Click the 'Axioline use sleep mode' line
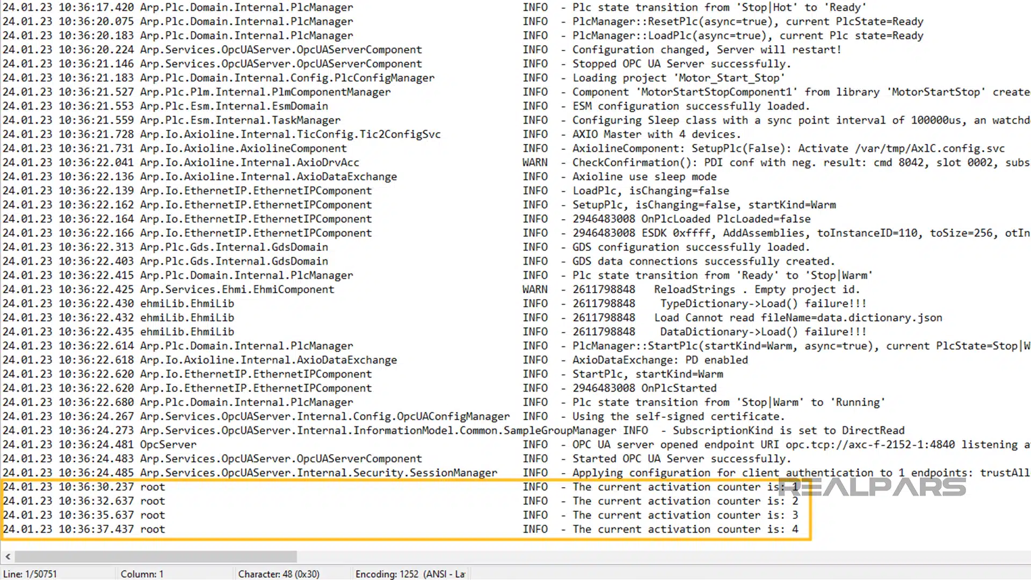This screenshot has width=1031, height=580. (644, 177)
